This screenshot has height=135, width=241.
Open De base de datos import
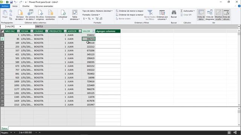coord(20,15)
